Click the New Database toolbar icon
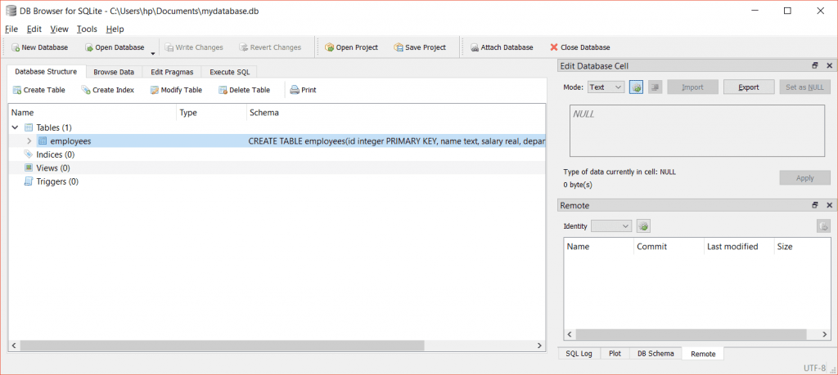This screenshot has width=838, height=375. click(16, 47)
